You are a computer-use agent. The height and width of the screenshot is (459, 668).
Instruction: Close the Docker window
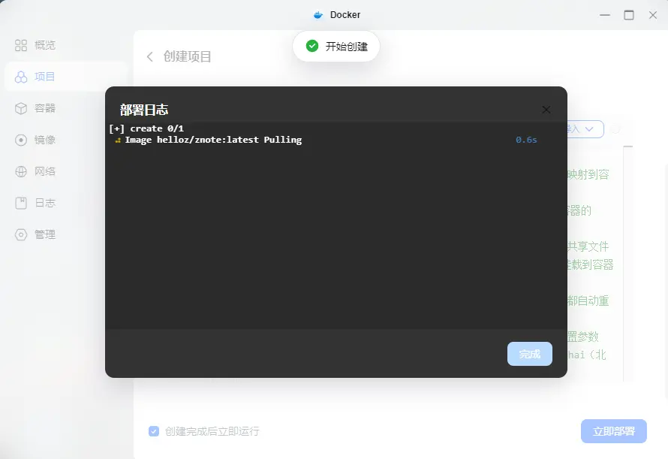point(653,15)
